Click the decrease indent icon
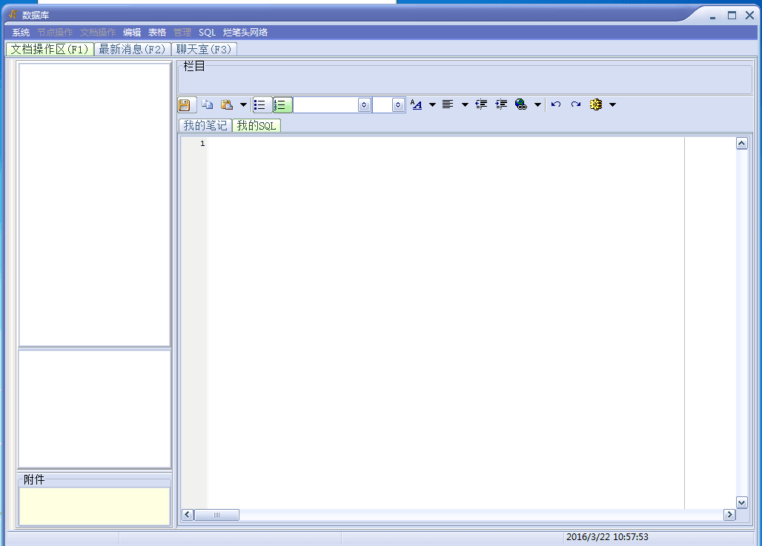This screenshot has width=762, height=546. point(481,104)
